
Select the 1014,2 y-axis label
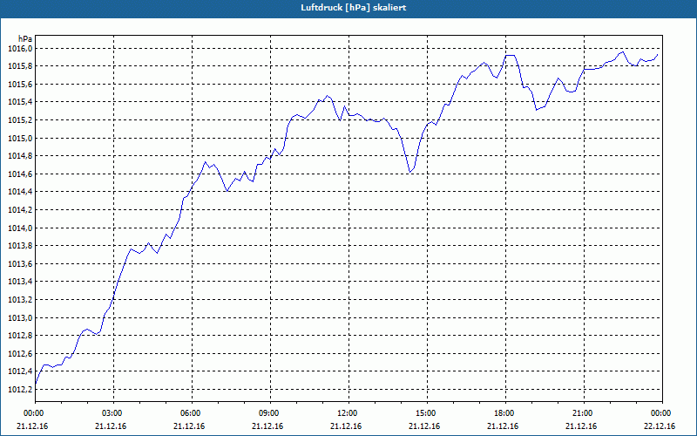click(x=20, y=209)
